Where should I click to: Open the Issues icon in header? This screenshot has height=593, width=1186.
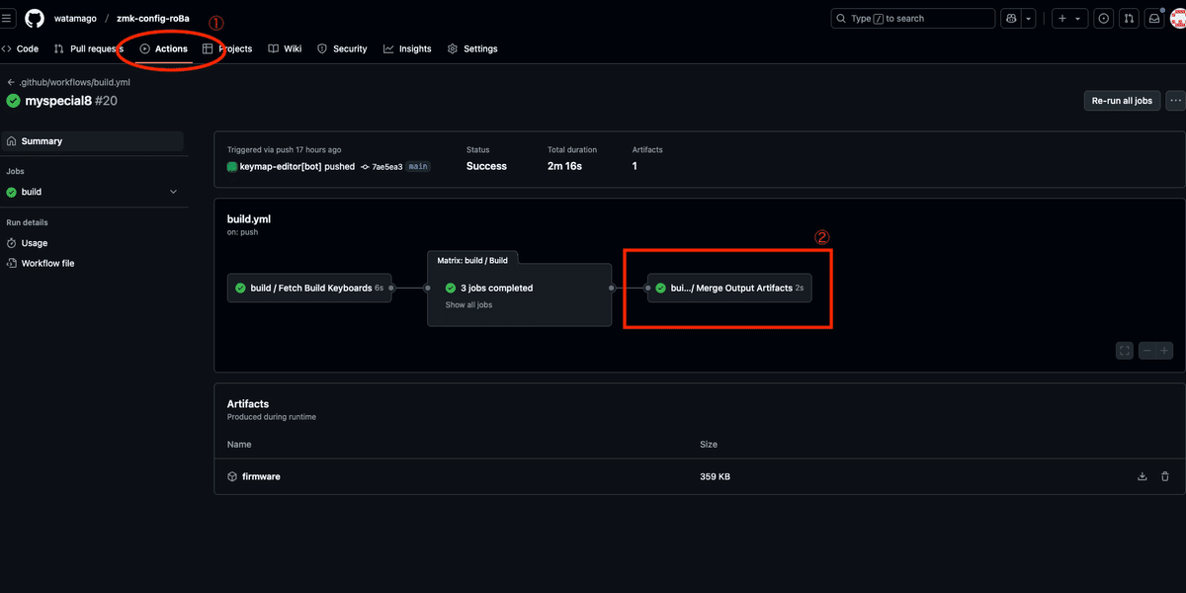[x=1104, y=19]
